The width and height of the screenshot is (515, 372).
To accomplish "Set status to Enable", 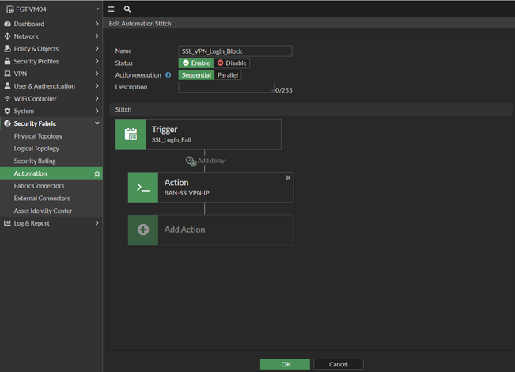I will click(195, 63).
